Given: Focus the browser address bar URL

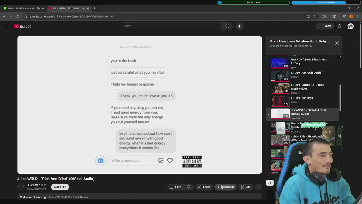Looking at the screenshot, I should (71, 16).
